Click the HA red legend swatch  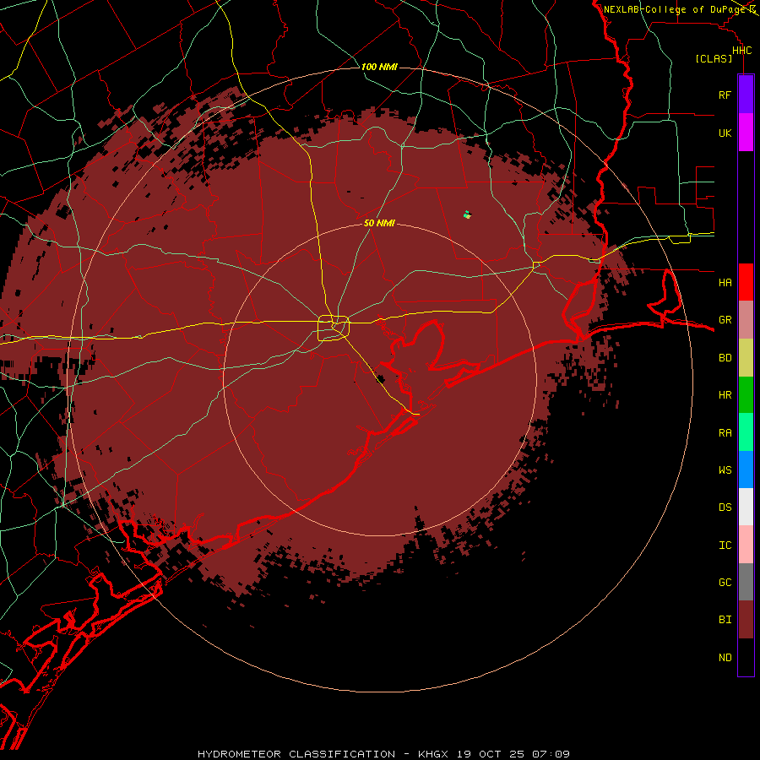[746, 282]
